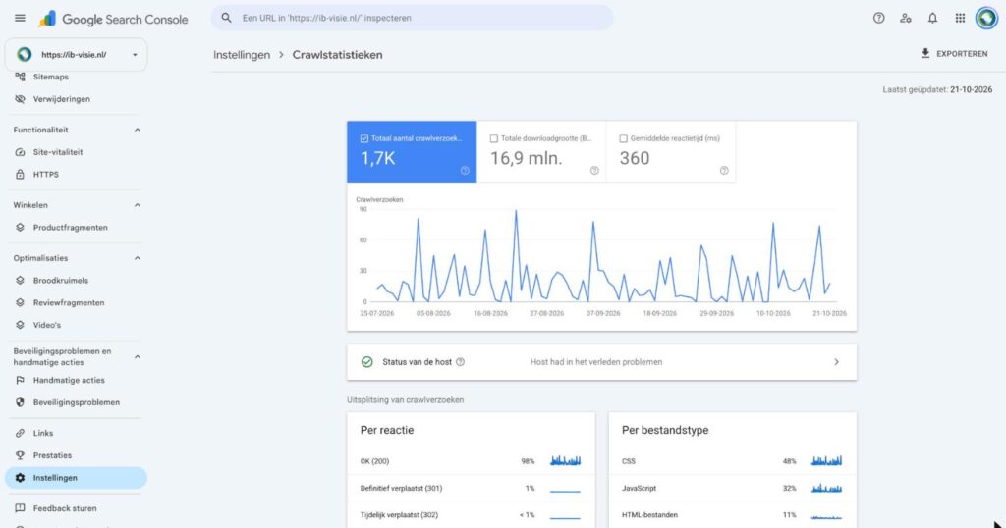Open JavaScript file type row
Screen dimensions: 1006x528
point(732,489)
